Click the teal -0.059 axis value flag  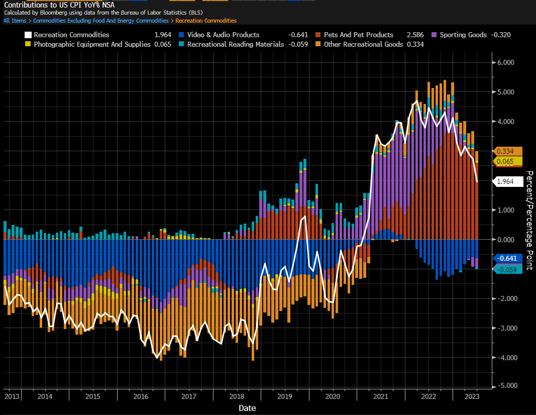point(508,269)
